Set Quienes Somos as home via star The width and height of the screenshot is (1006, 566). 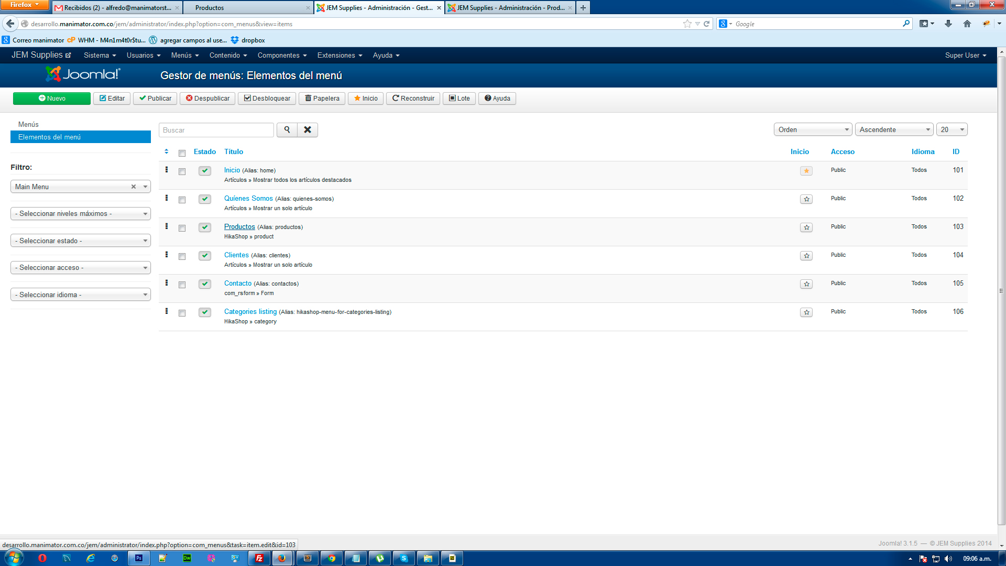point(806,199)
